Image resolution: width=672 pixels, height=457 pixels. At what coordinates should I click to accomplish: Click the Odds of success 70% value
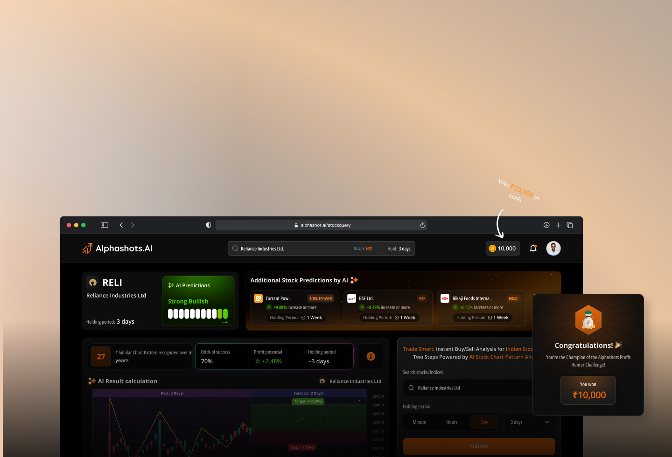click(x=207, y=361)
